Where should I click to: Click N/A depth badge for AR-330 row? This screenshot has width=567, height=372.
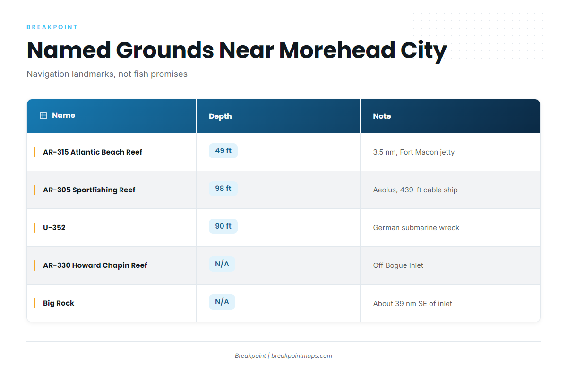point(222,264)
